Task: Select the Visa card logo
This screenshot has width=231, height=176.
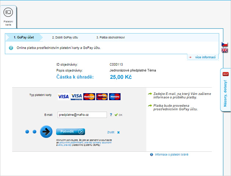Action: pyautogui.click(x=63, y=96)
